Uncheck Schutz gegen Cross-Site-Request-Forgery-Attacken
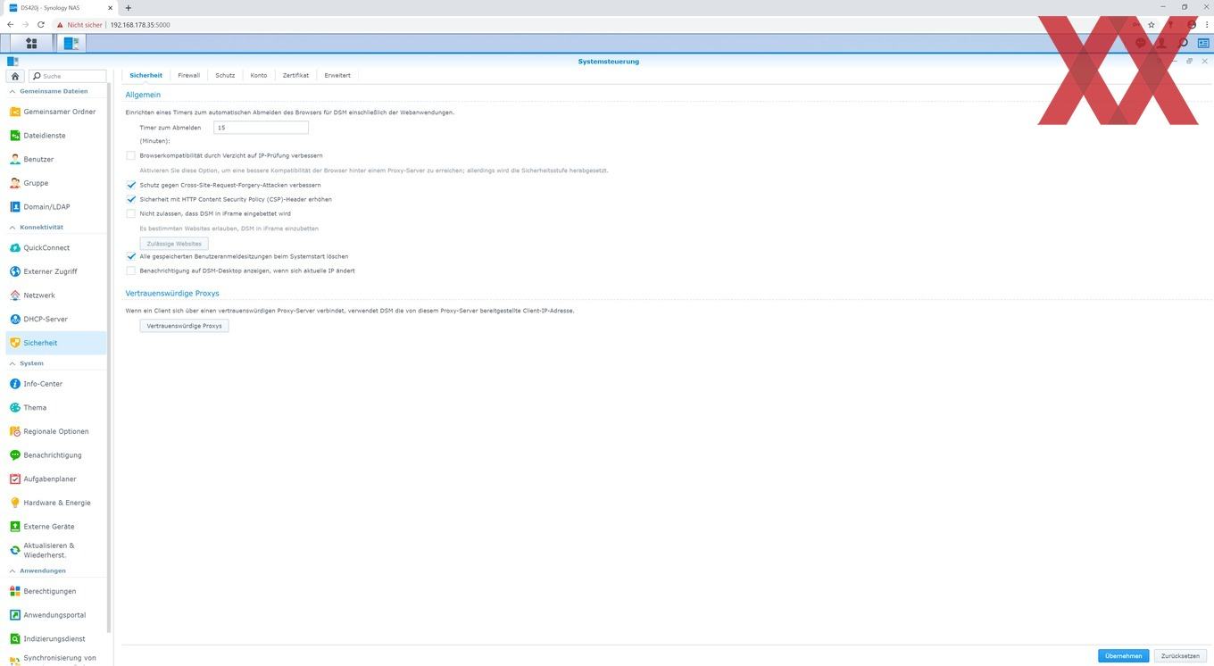The width and height of the screenshot is (1214, 666). point(131,185)
